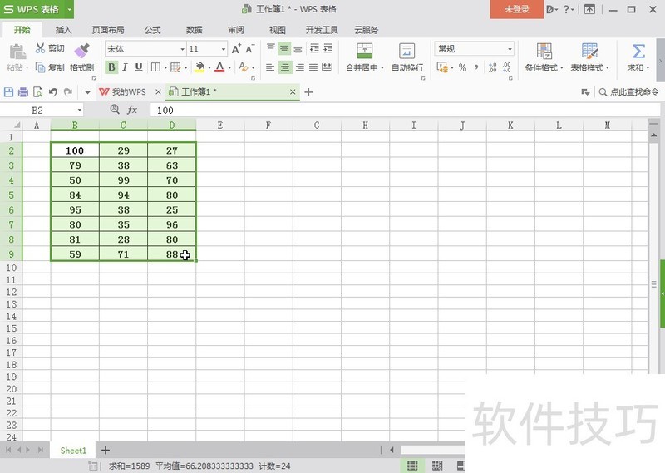Image resolution: width=665 pixels, height=473 pixels.
Task: Justify text alignment icon
Action: click(313, 67)
